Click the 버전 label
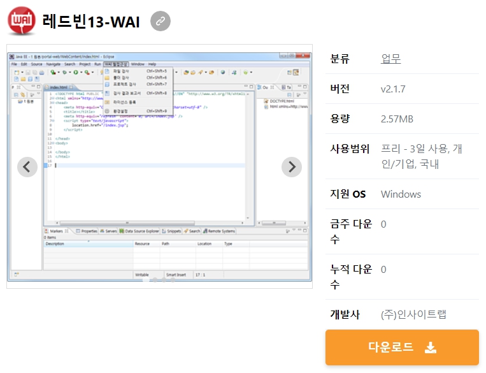Image resolution: width=486 pixels, height=373 pixels. (x=340, y=89)
